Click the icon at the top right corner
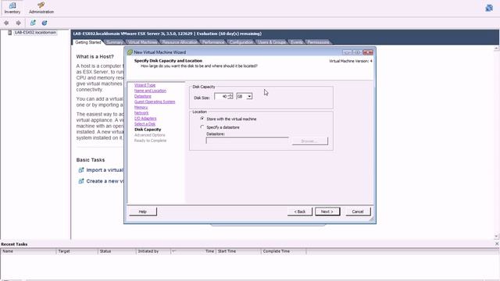500x281 pixels. pos(489,8)
